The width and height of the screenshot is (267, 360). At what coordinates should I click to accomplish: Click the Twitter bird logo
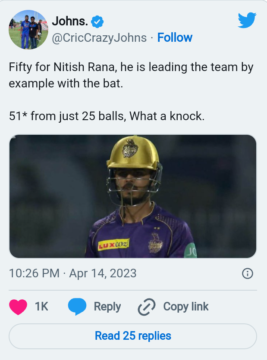click(247, 20)
